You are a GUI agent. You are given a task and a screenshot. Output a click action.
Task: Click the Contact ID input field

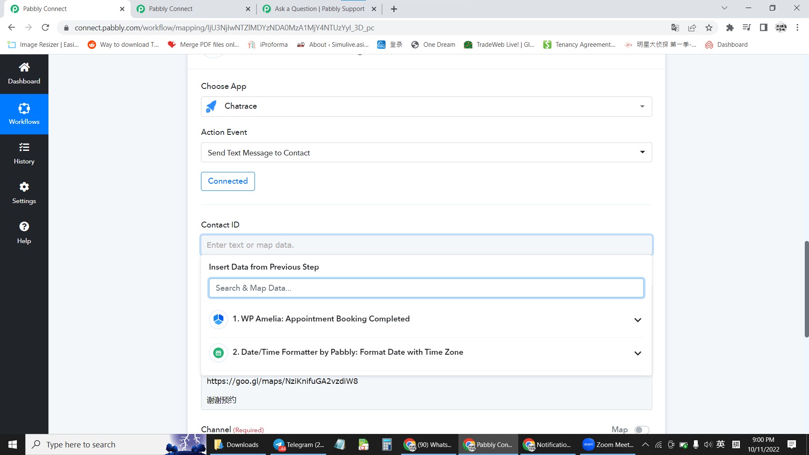point(426,245)
